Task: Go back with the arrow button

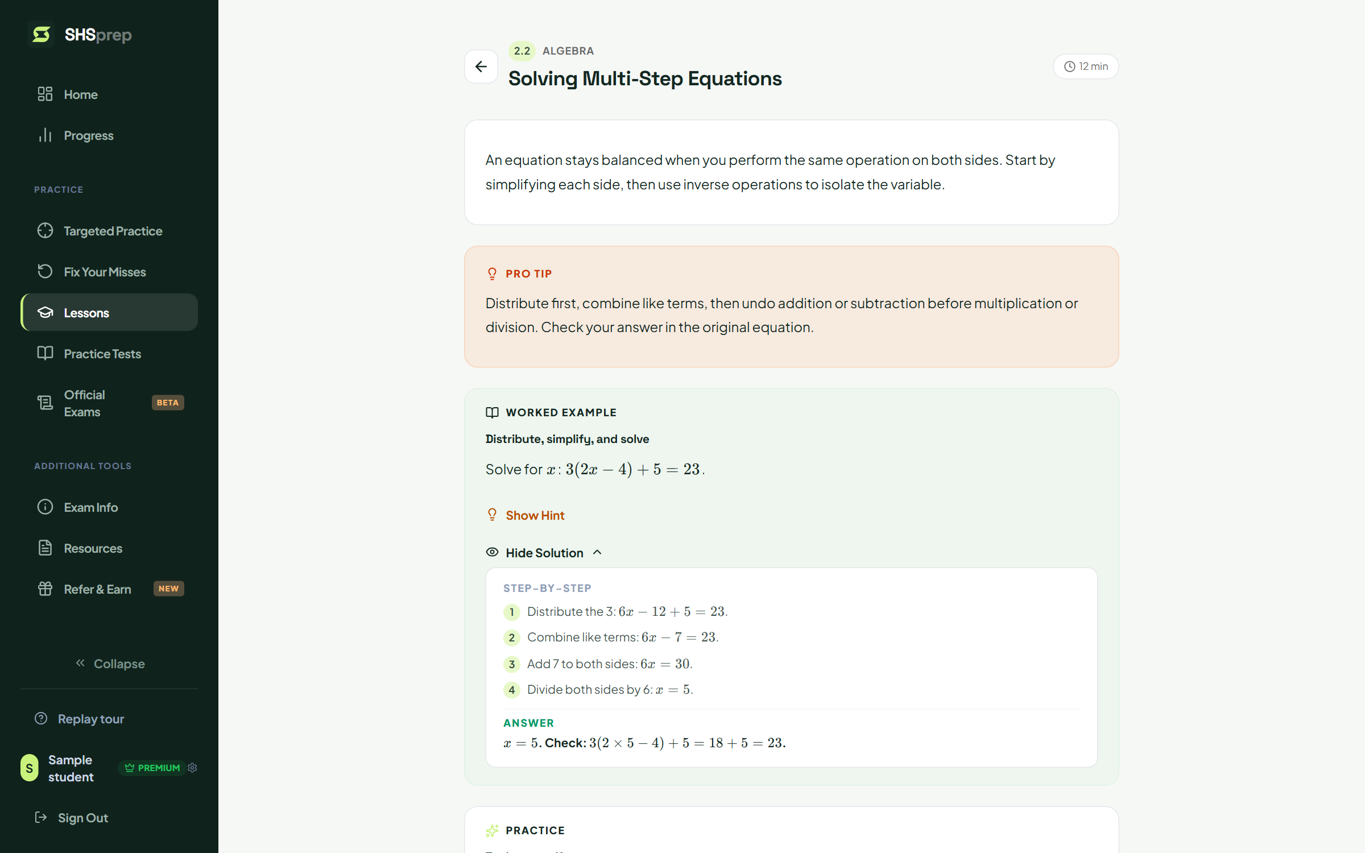Action: click(481, 67)
